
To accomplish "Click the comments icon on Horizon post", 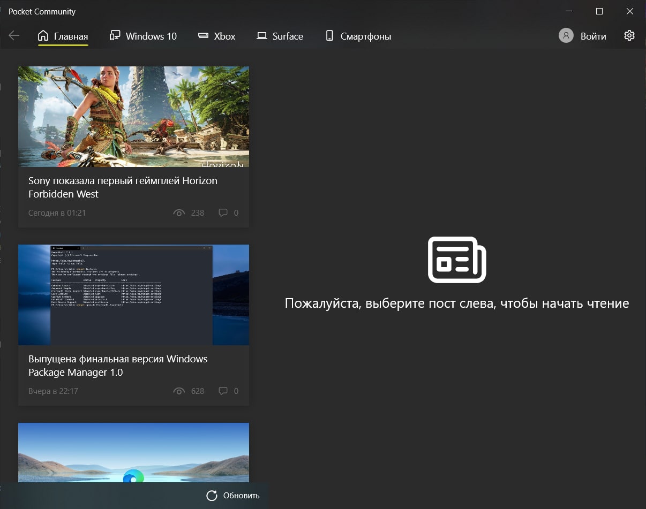I will click(223, 212).
